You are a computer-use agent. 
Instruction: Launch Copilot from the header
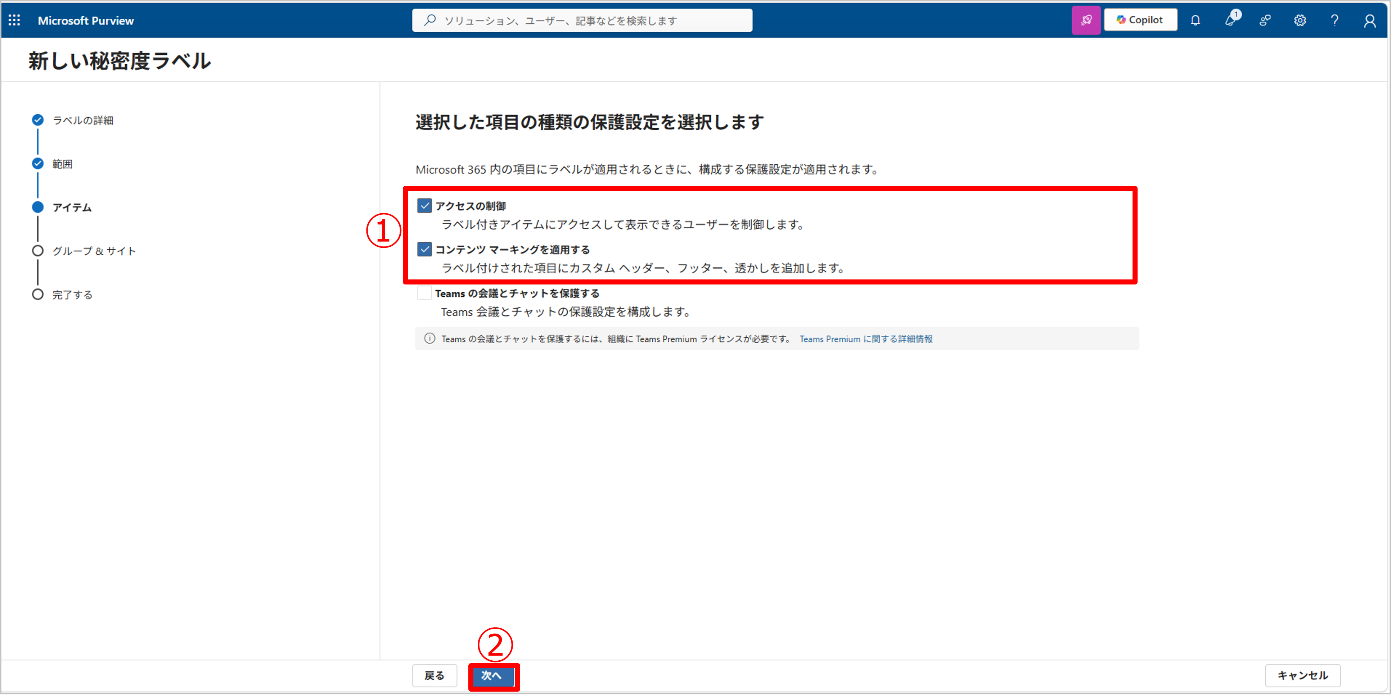(1140, 20)
